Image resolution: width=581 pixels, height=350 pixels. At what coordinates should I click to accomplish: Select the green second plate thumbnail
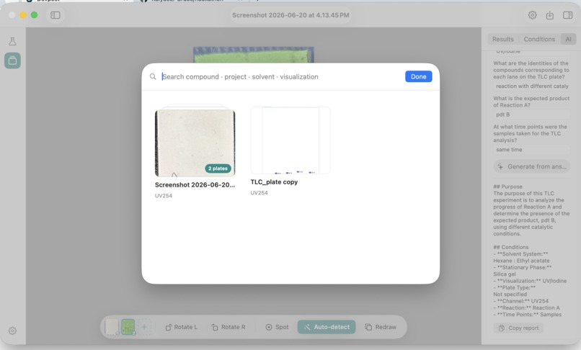[x=128, y=328]
